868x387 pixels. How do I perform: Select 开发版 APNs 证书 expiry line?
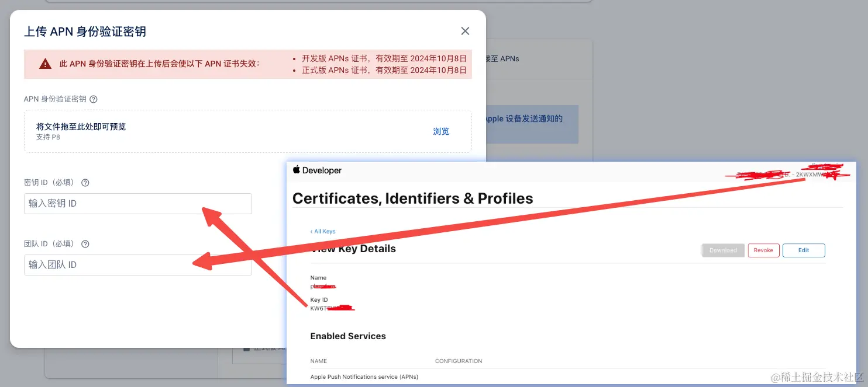[x=384, y=58]
